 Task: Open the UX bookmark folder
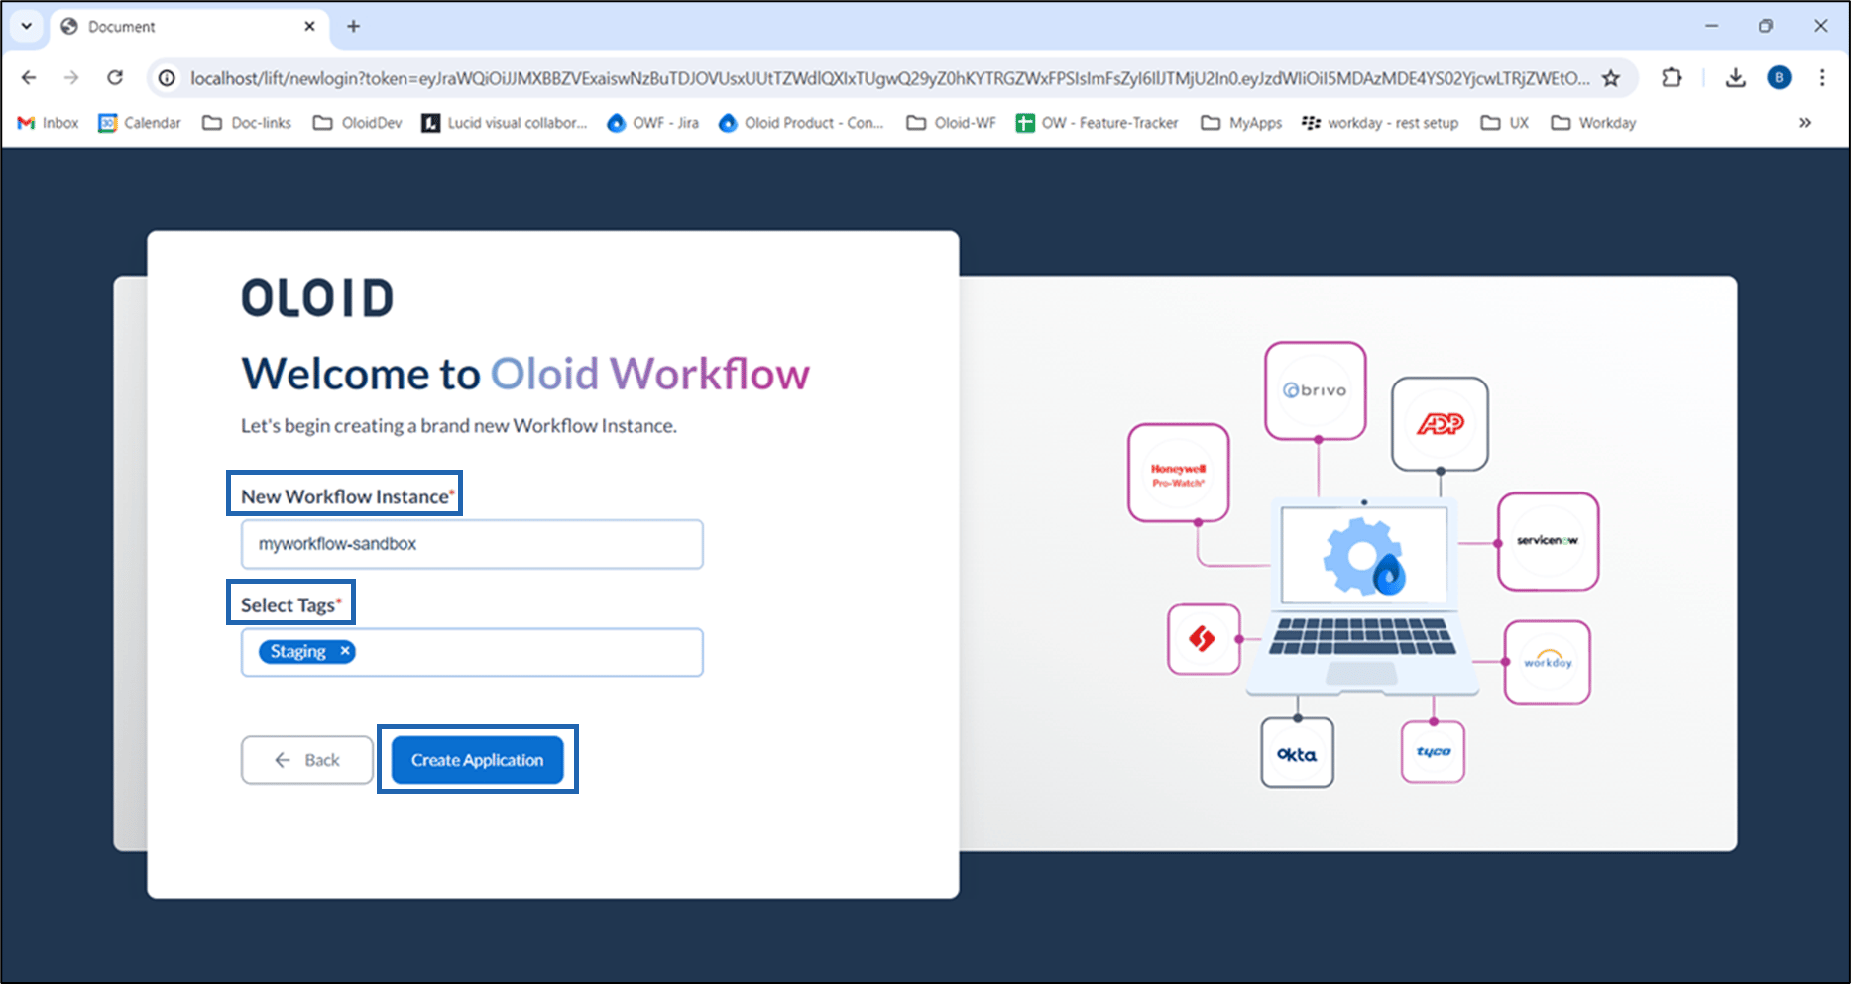pyautogui.click(x=1505, y=123)
